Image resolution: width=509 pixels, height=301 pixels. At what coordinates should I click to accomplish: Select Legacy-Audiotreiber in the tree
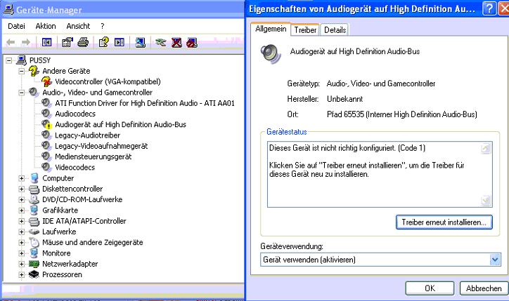coord(87,135)
